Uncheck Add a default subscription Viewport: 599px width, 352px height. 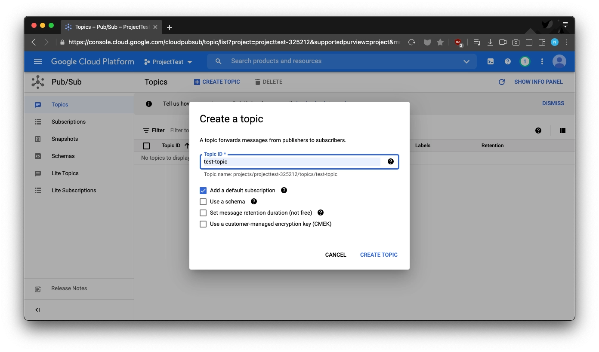tap(203, 191)
